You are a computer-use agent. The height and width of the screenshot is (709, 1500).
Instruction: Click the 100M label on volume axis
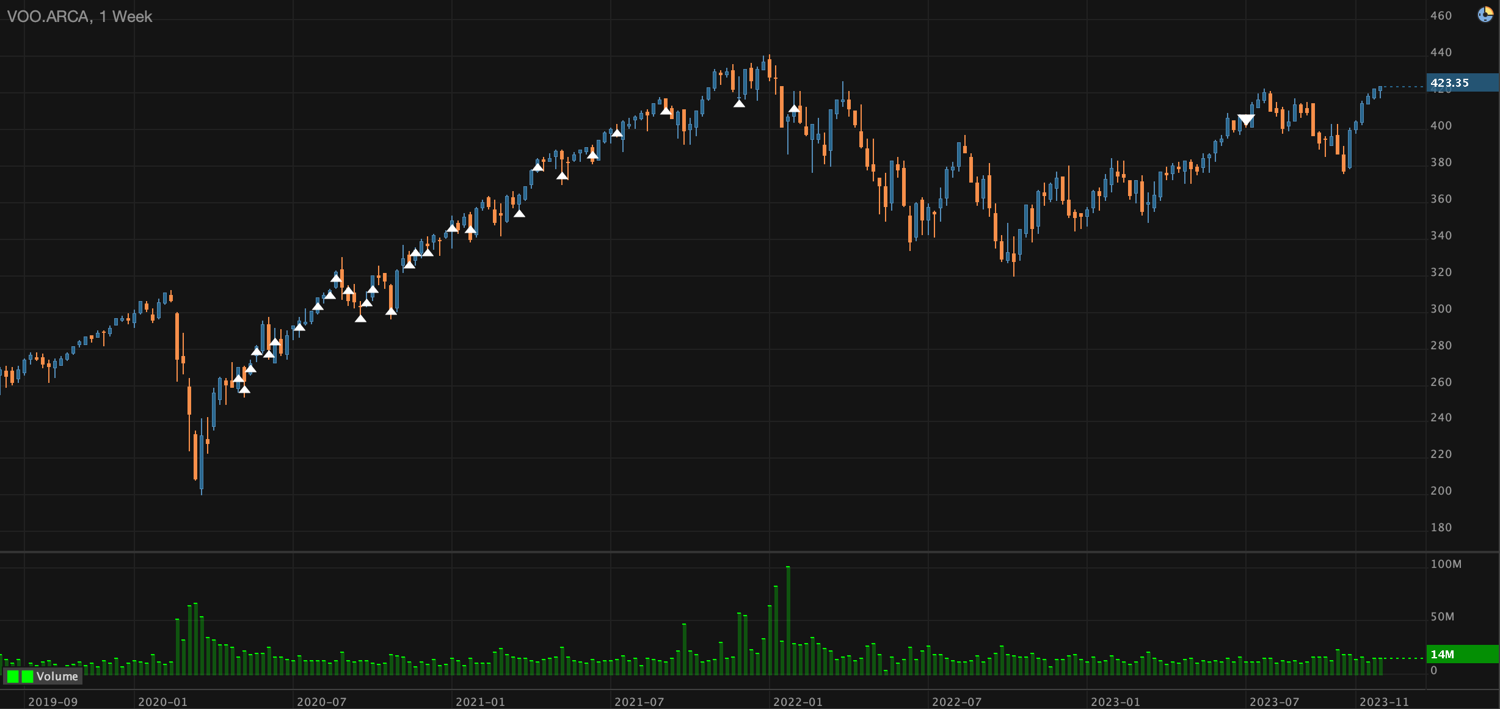(1446, 564)
